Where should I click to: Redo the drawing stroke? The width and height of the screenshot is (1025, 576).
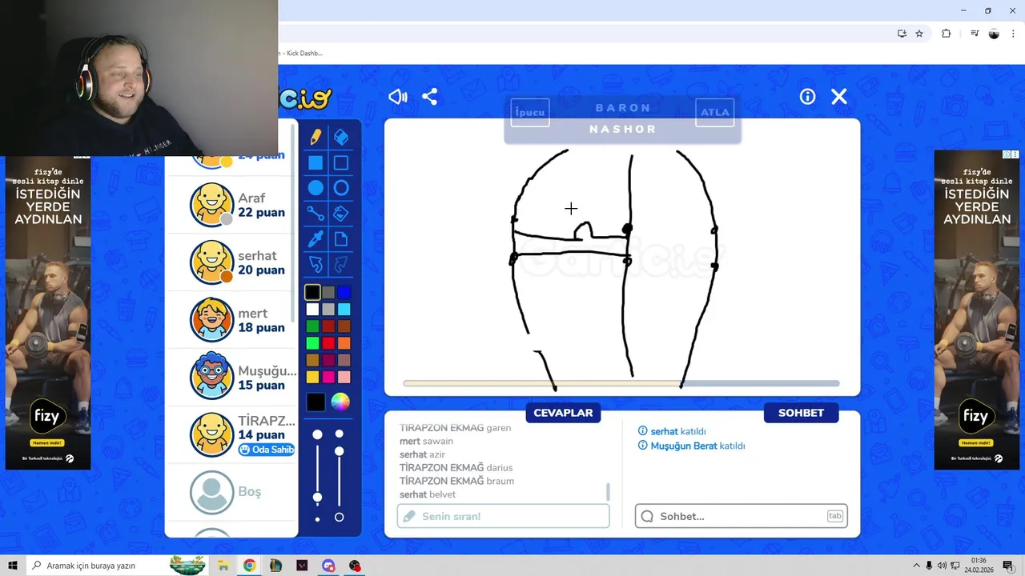click(x=341, y=264)
